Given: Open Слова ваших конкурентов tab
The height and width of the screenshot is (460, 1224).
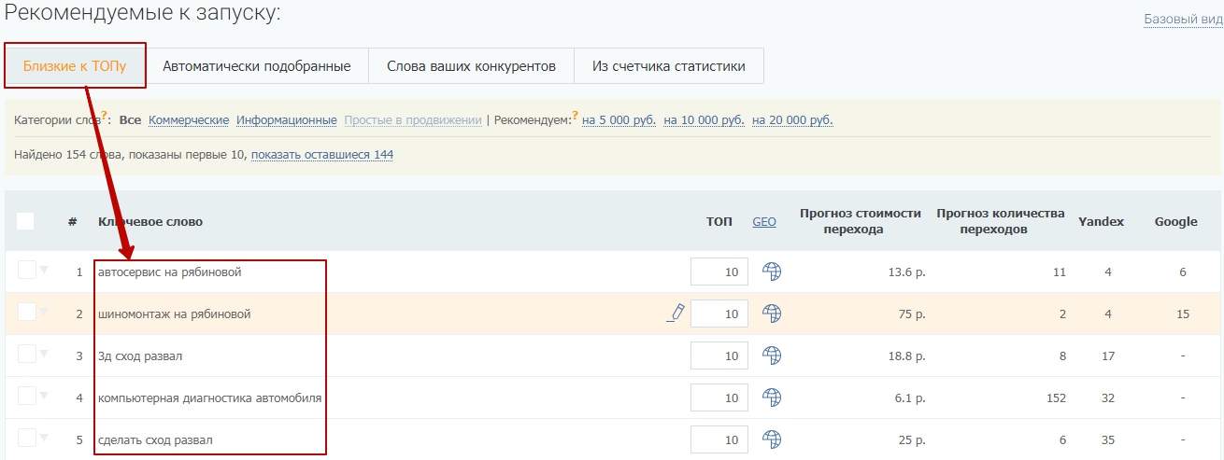Looking at the screenshot, I should 471,66.
